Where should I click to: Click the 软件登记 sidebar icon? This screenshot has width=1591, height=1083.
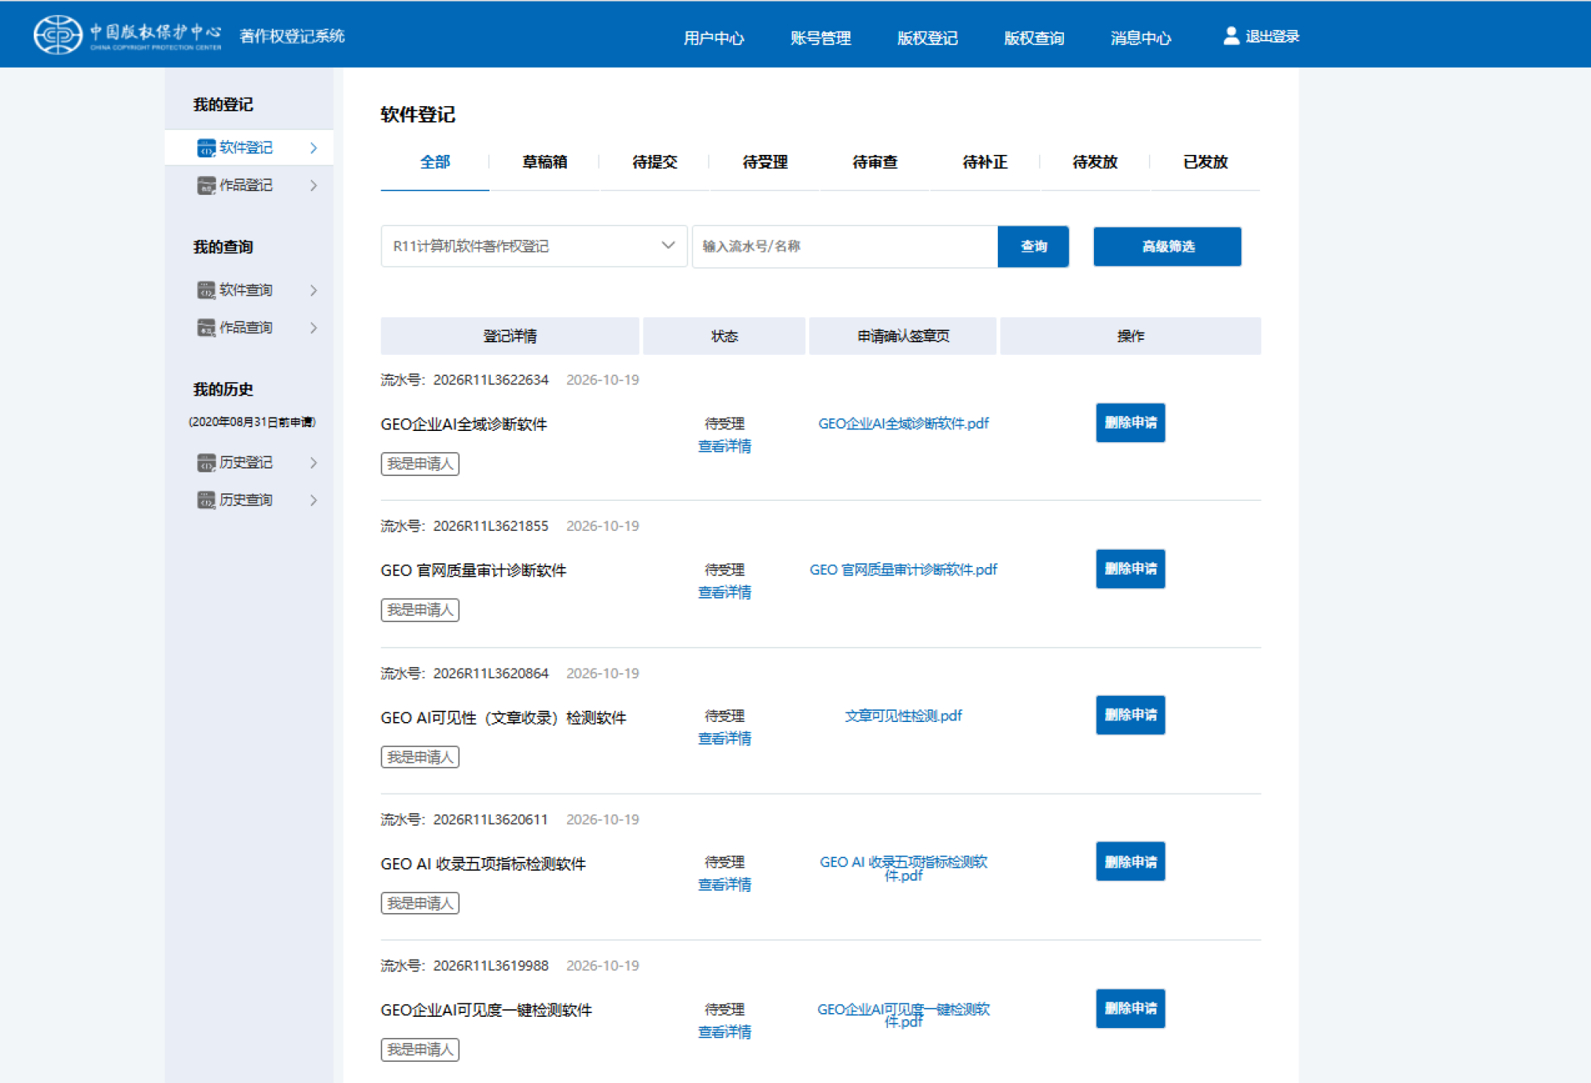(x=206, y=148)
